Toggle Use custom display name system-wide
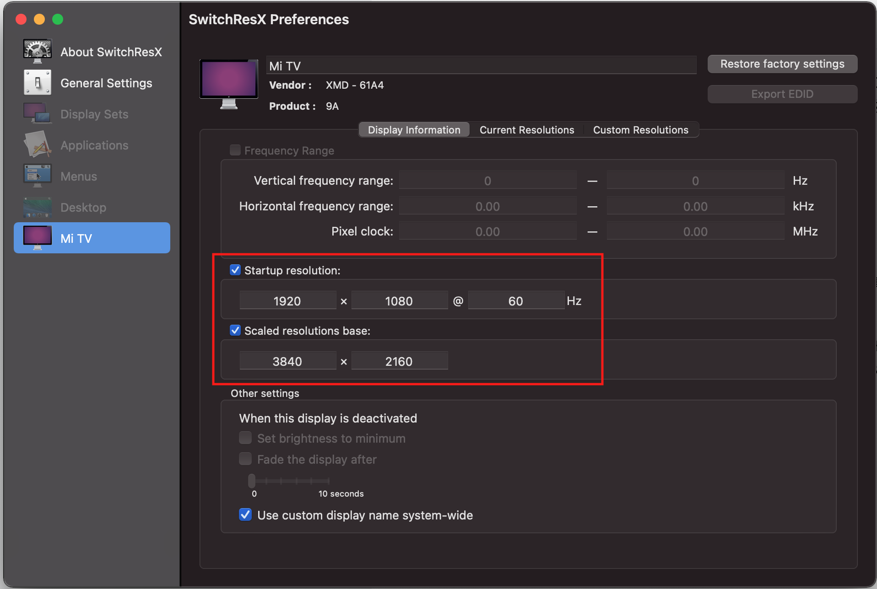This screenshot has width=877, height=589. (x=245, y=515)
